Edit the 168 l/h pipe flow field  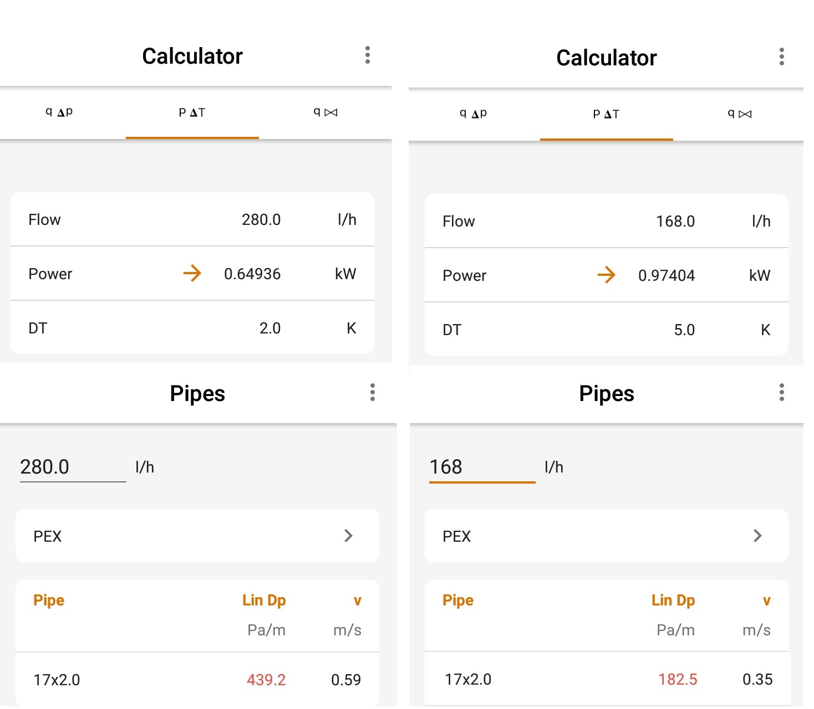481,467
